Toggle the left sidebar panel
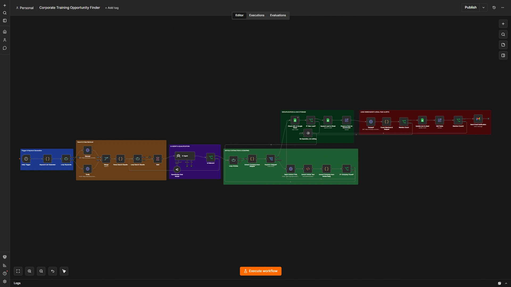This screenshot has height=287, width=511. (5, 20)
